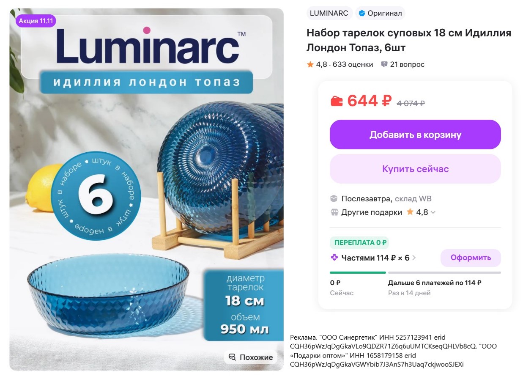Click the red wallet price icon
Viewport: 523px width, 379px height.
coord(337,102)
